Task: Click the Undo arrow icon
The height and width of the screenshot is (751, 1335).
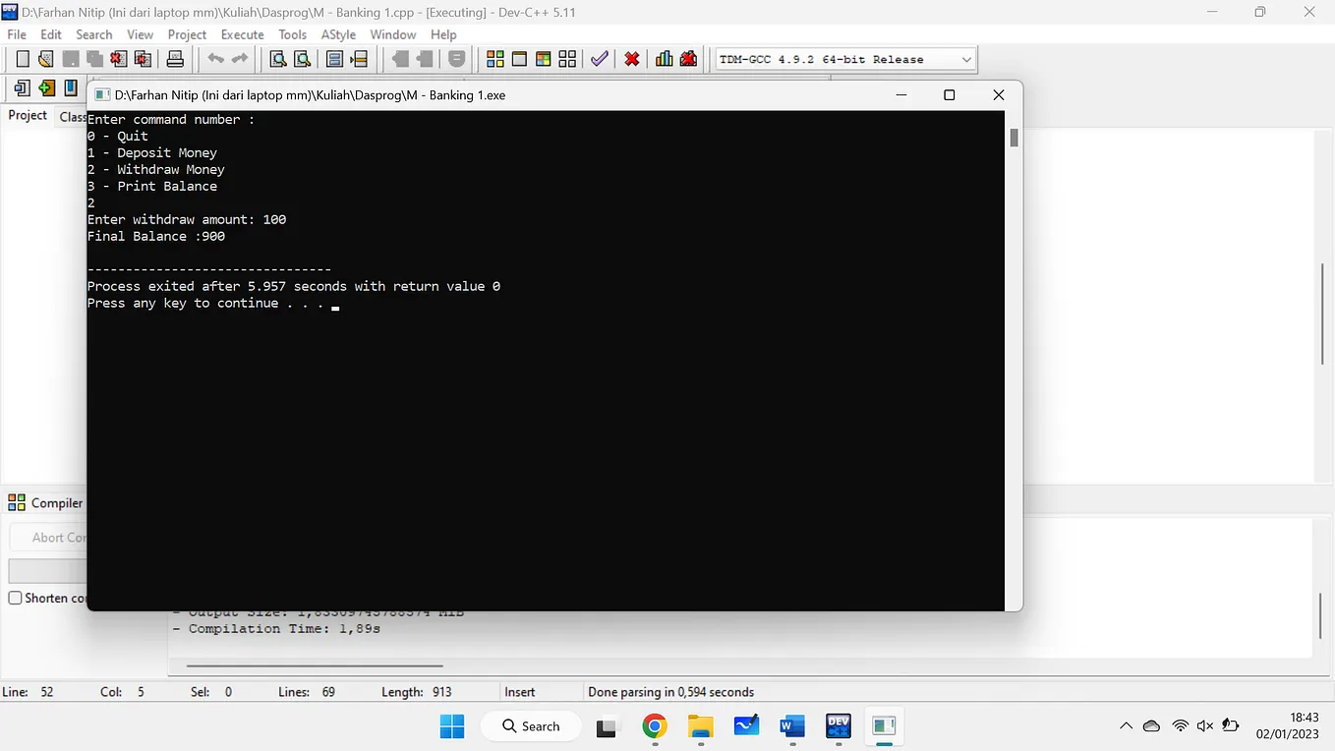Action: click(215, 59)
